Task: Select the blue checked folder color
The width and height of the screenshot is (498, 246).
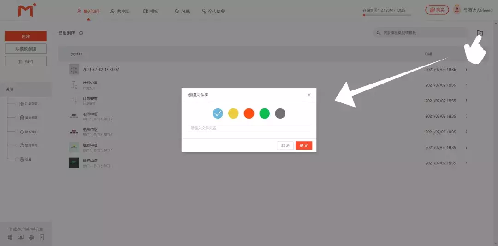Action: pyautogui.click(x=218, y=114)
